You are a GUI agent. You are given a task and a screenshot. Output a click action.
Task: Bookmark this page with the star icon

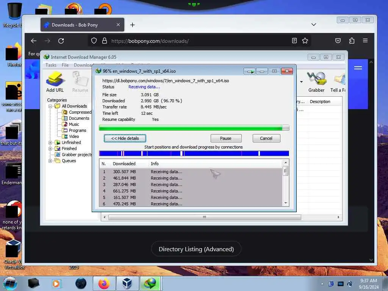click(305, 41)
